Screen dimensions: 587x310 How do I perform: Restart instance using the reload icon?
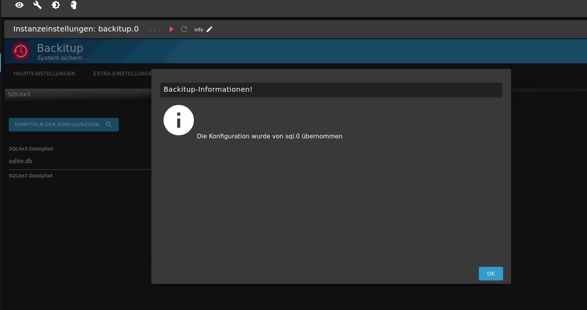[x=184, y=29]
